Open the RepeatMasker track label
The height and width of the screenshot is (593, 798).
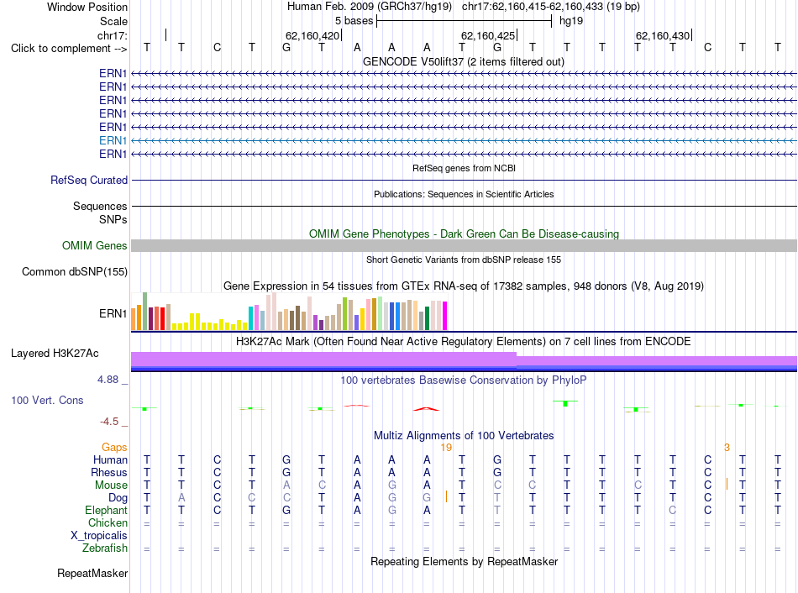coord(92,573)
